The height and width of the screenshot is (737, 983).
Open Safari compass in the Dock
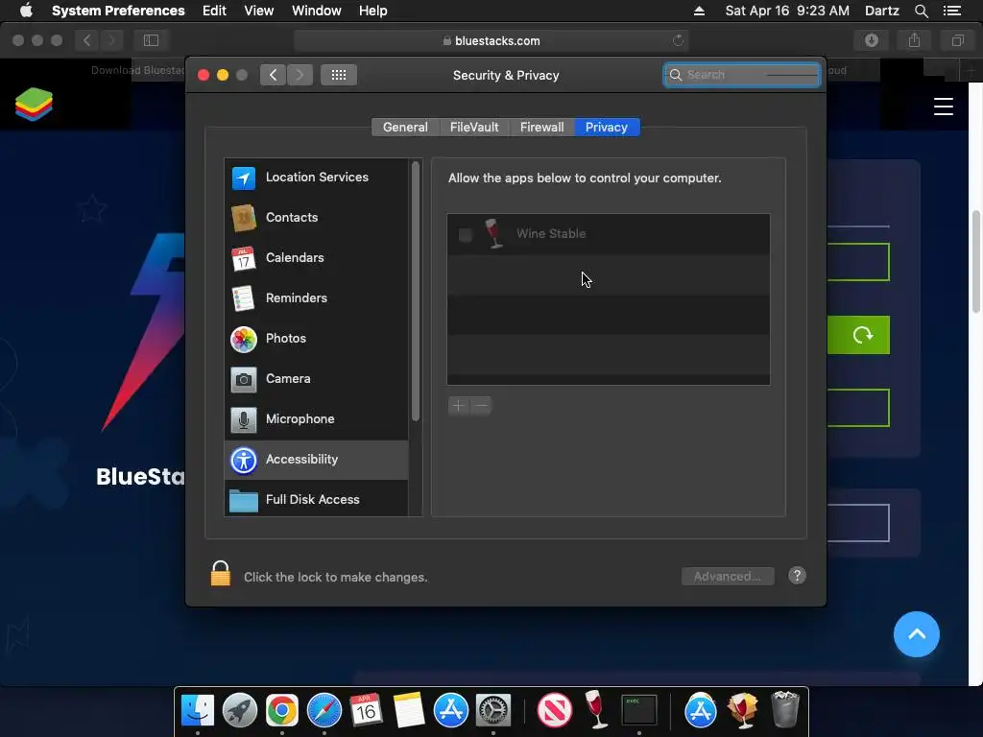click(x=324, y=710)
